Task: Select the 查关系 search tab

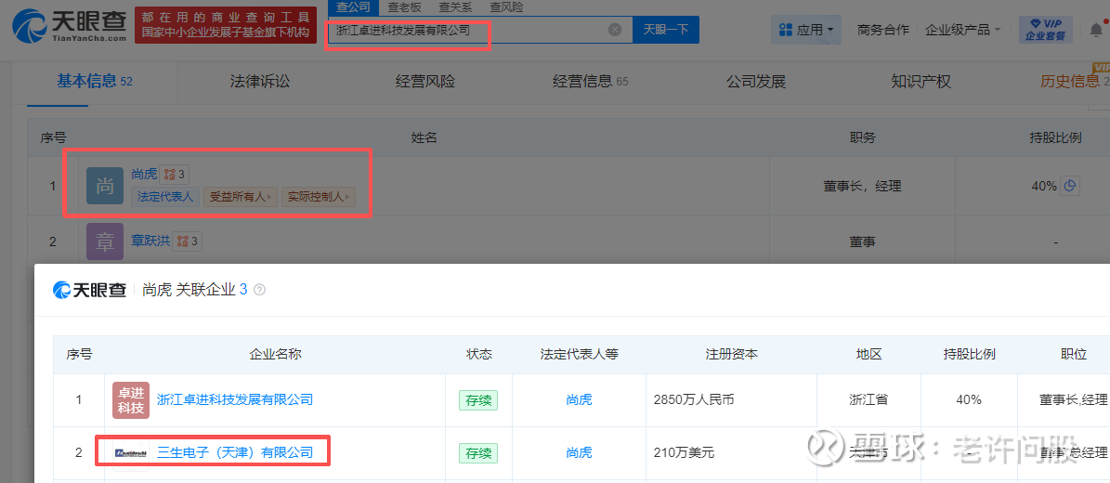Action: coord(455,7)
